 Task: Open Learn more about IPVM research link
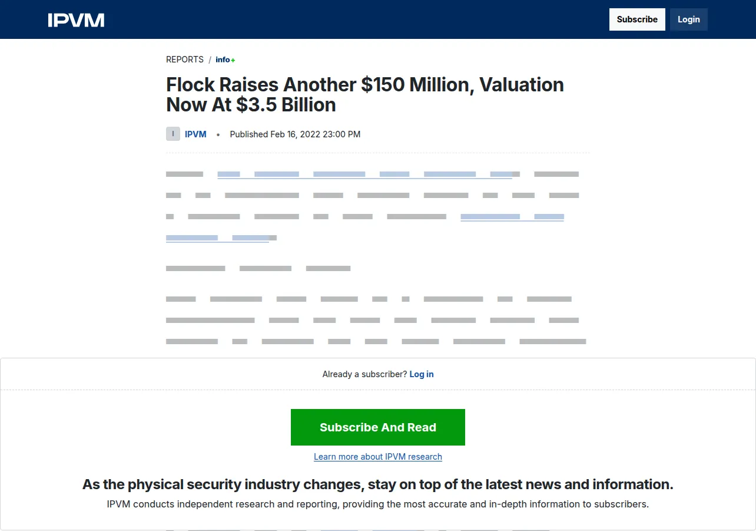click(x=378, y=457)
